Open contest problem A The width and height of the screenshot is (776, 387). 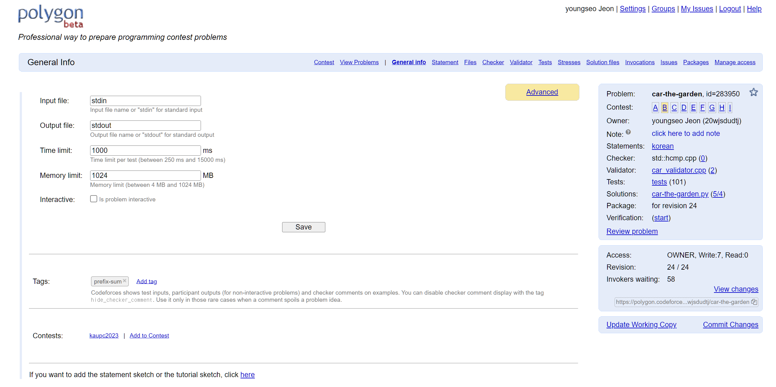[655, 107]
